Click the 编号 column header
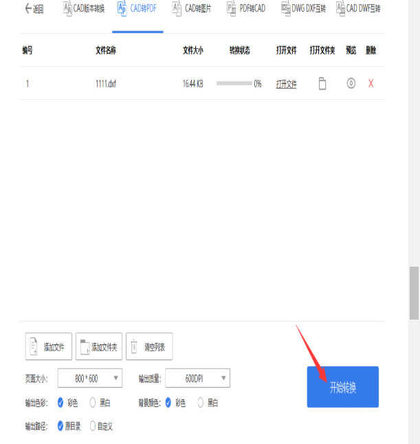Viewport: 420px width, 444px height. [27, 50]
